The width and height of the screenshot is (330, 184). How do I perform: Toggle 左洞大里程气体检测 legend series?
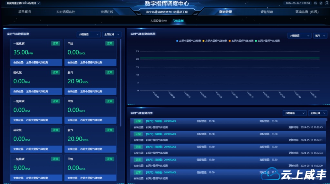point(215,41)
